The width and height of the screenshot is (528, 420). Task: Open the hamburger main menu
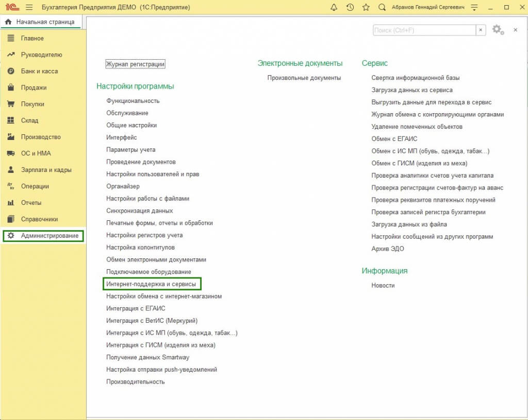click(x=29, y=7)
